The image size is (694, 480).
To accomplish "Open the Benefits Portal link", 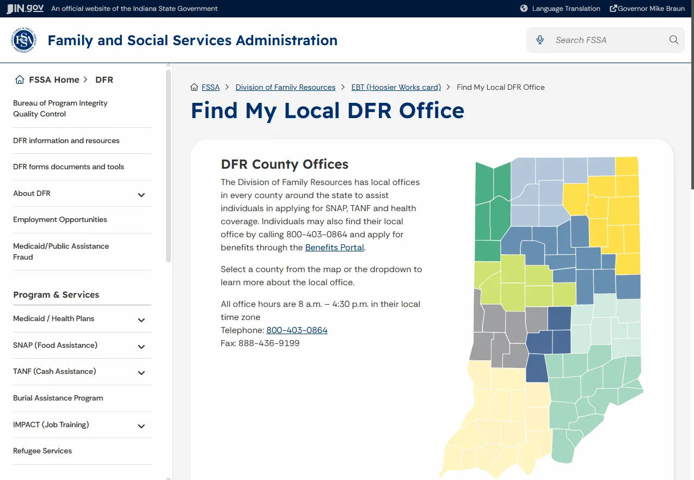I will point(334,247).
